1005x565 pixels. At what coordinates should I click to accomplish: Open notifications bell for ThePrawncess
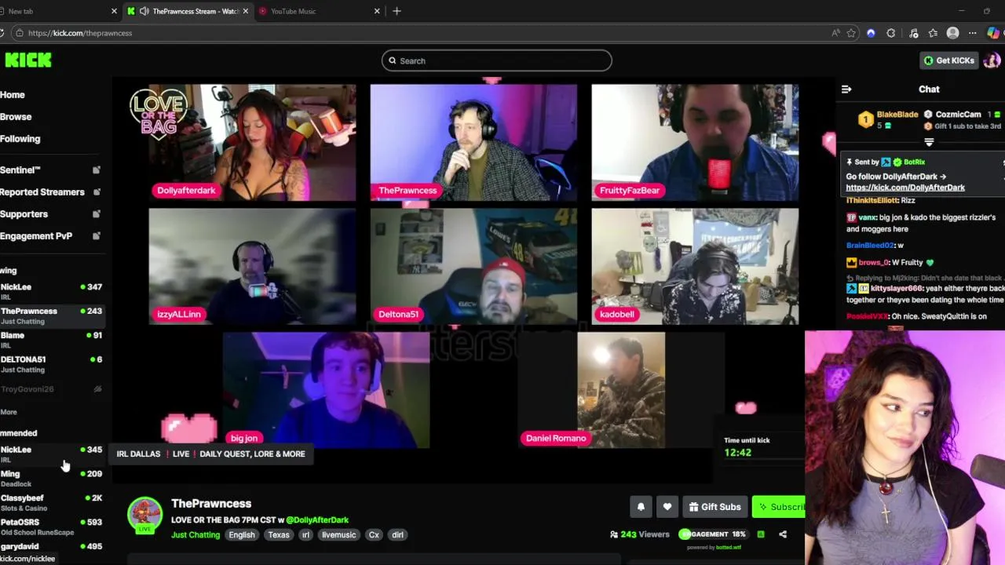pyautogui.click(x=641, y=507)
